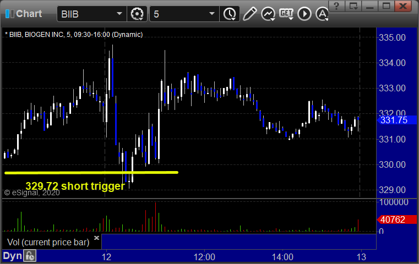419x264 pixels.
Task: Expand the 5-minute interval dropdown
Action: 212,14
